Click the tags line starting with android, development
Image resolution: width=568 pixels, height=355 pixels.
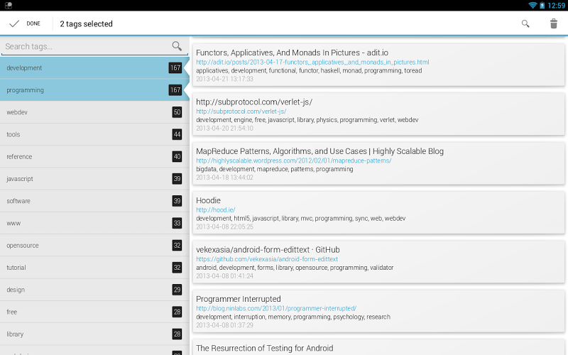295,268
